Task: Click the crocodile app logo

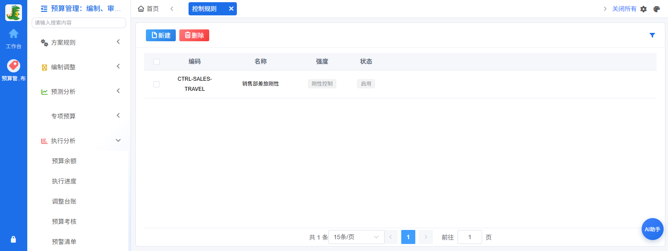Action: coord(14,13)
